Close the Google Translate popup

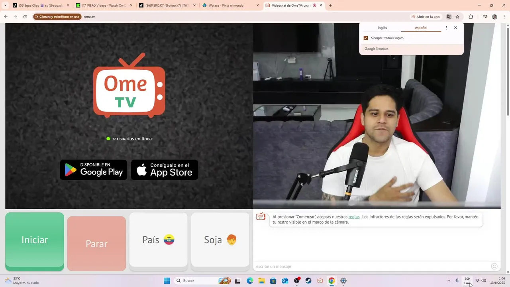point(455,28)
